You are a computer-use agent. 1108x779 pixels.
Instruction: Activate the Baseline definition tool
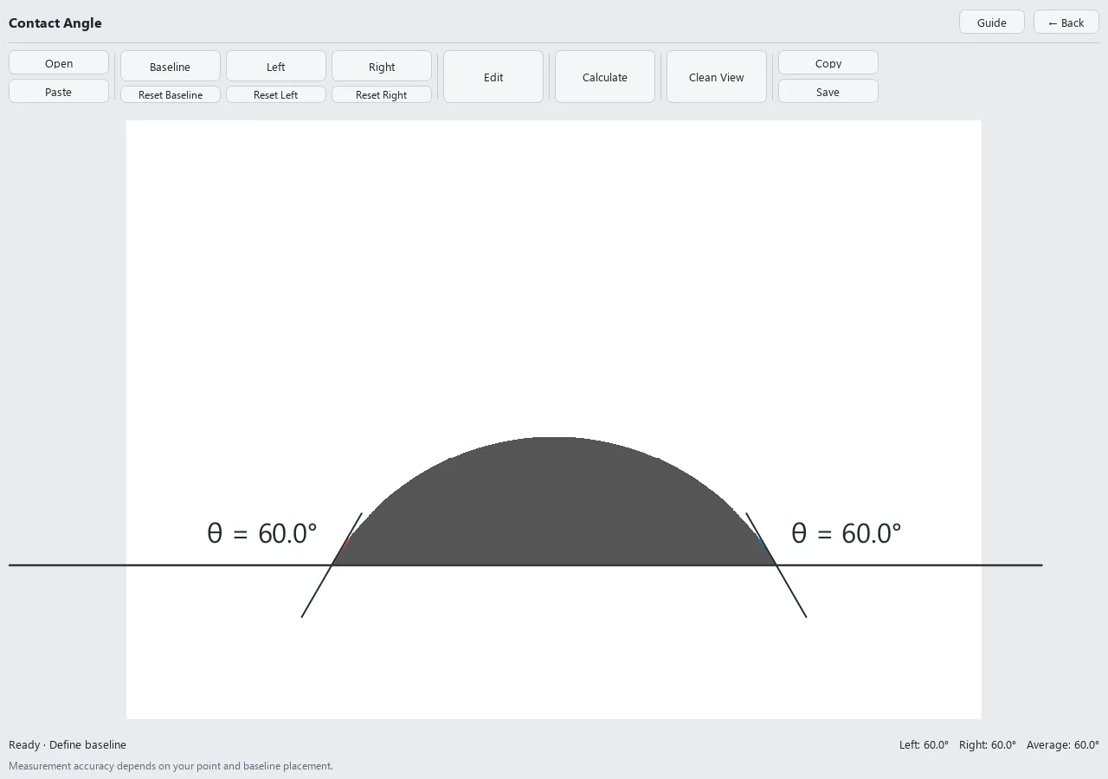tap(171, 67)
